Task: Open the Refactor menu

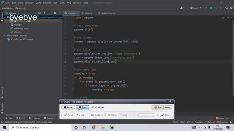Action: (47, 3)
